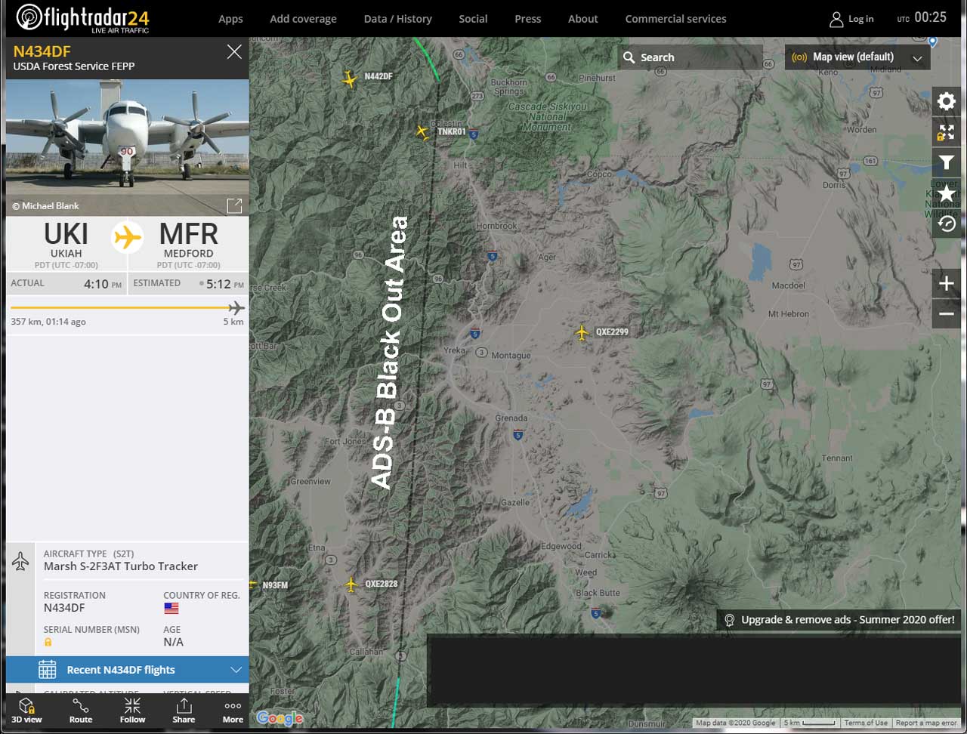The height and width of the screenshot is (734, 967).
Task: Click the Flightradar24 logo
Action: point(82,18)
